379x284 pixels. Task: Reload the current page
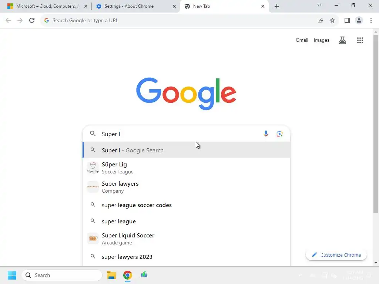pyautogui.click(x=32, y=21)
